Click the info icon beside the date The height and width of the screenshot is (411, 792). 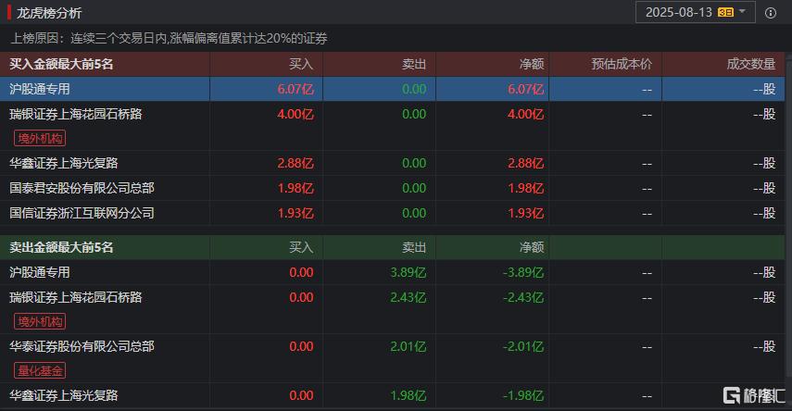coord(771,12)
